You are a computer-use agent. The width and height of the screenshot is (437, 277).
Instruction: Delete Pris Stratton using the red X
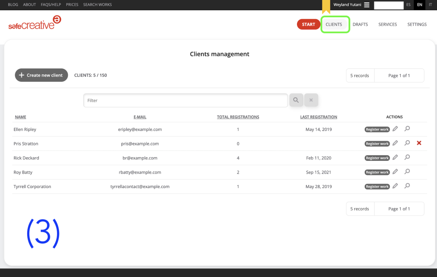click(419, 143)
